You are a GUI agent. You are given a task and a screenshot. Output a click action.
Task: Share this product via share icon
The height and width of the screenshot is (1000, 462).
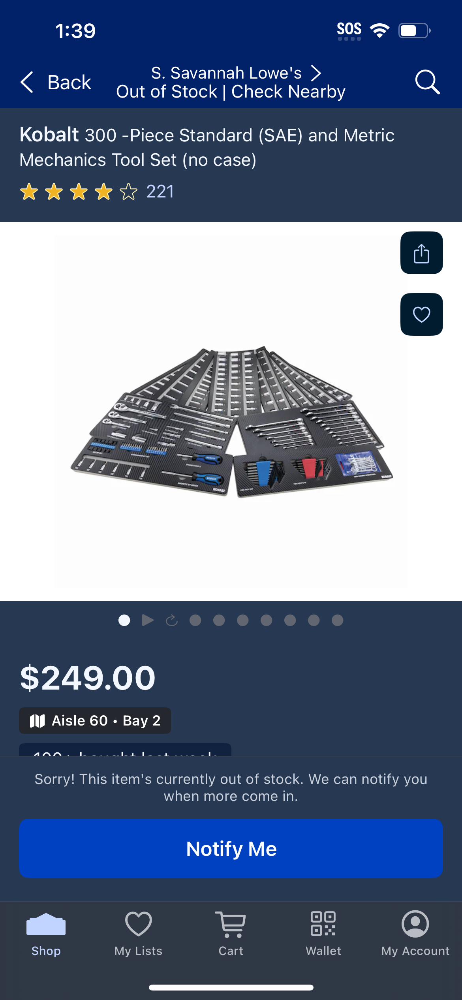[421, 253]
